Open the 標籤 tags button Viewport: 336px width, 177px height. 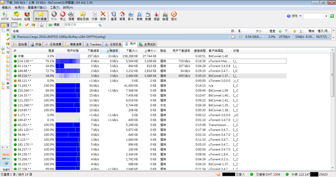[54, 25]
